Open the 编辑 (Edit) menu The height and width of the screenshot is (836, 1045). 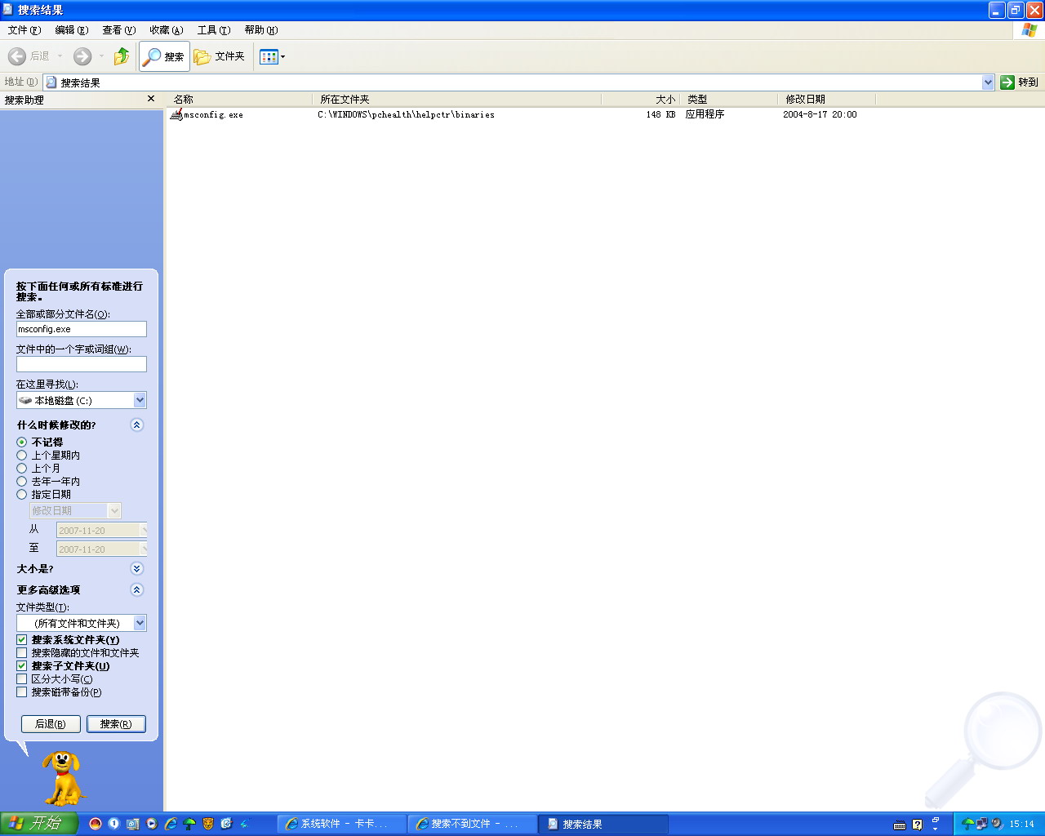click(72, 30)
